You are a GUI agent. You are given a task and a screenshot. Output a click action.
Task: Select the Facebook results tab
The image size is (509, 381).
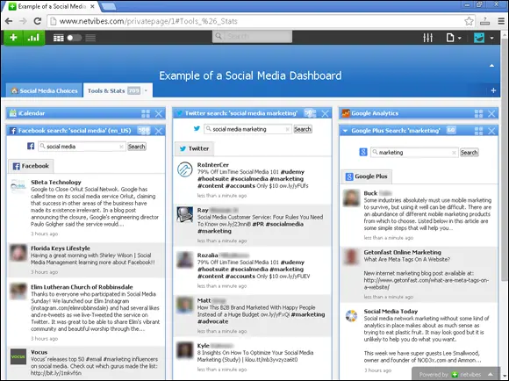[x=31, y=166]
